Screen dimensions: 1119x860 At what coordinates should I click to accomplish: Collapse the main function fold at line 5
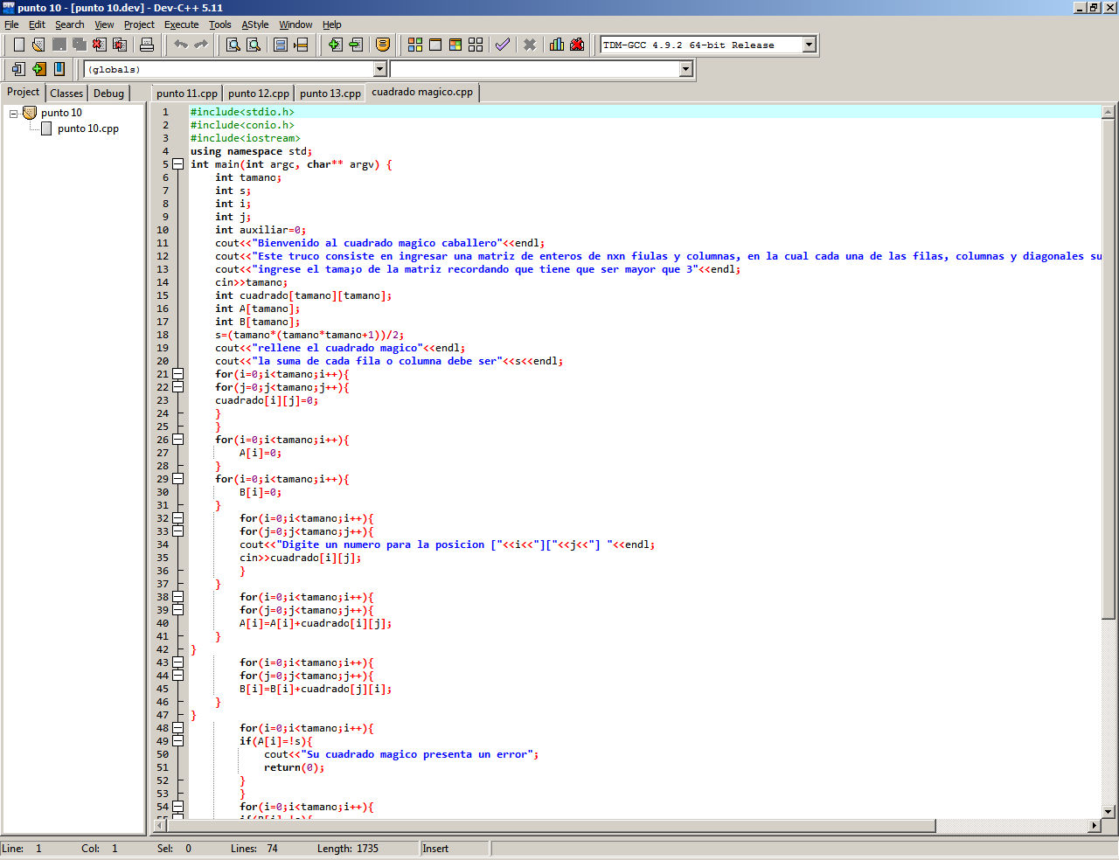[178, 164]
